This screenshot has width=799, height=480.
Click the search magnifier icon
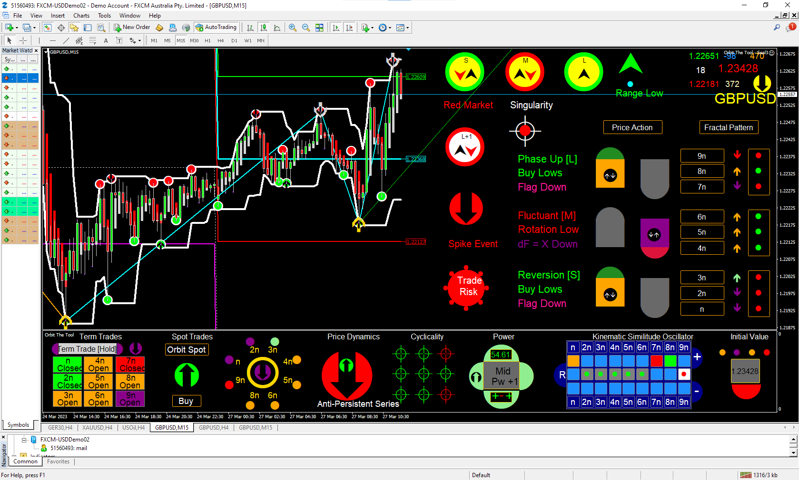coord(777,28)
